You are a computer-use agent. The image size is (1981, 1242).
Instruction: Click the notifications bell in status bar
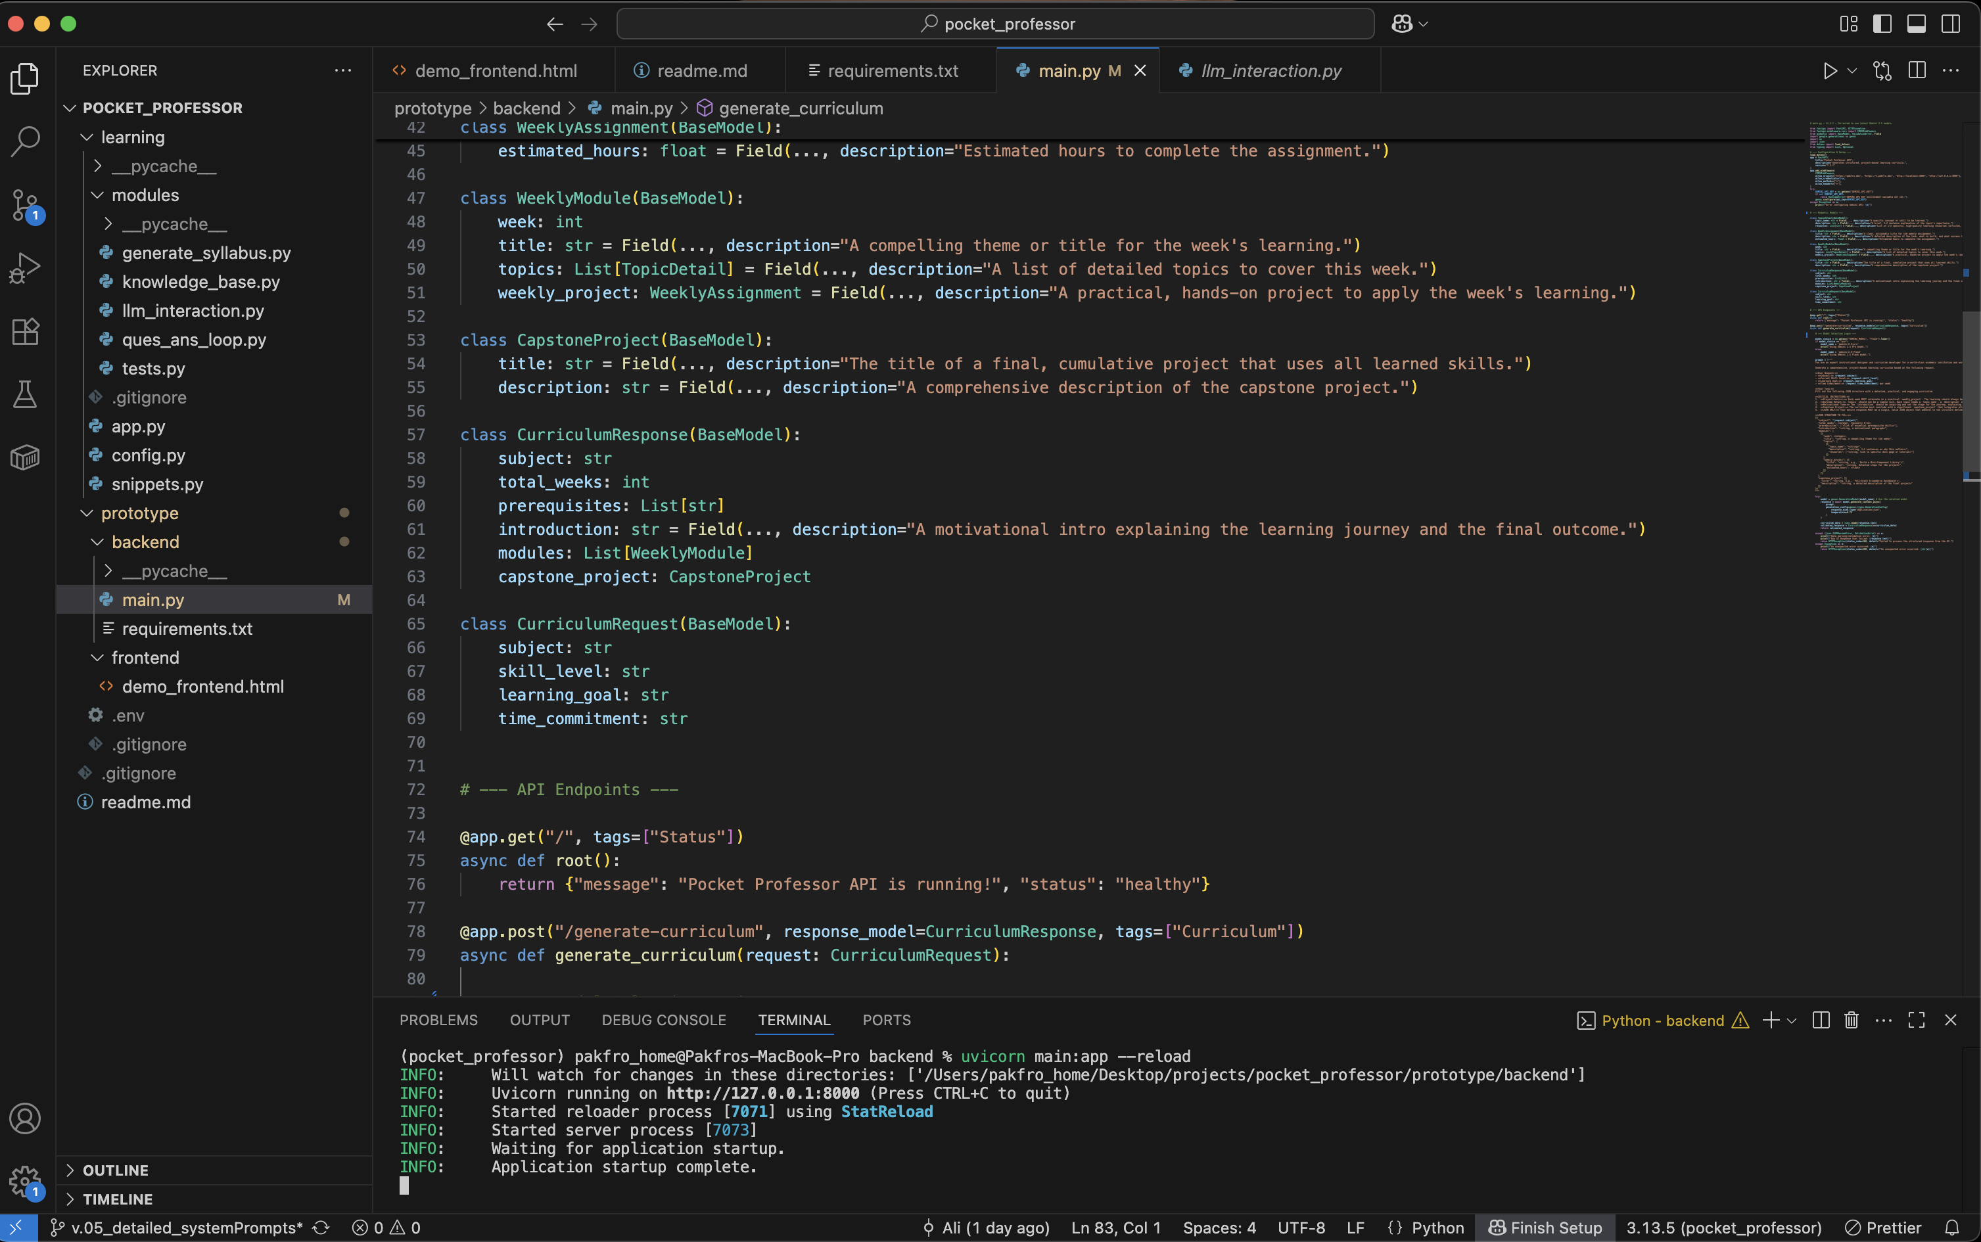coord(1952,1228)
